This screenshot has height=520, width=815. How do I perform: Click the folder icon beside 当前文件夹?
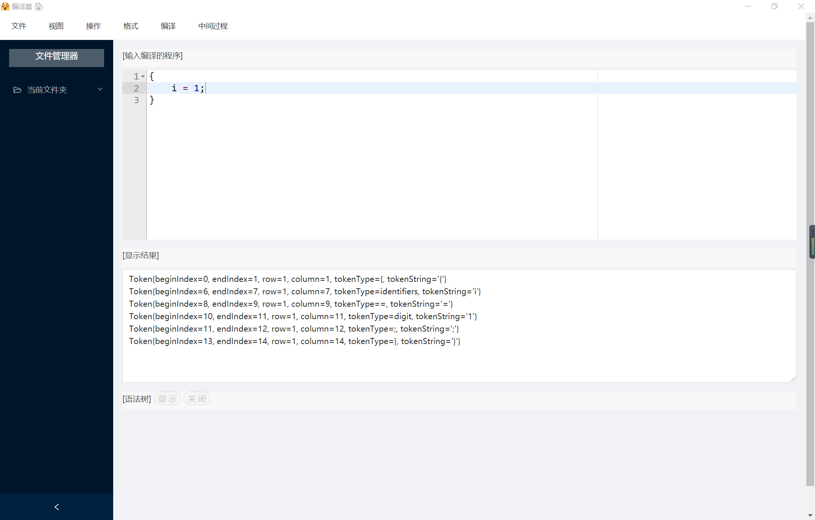[17, 90]
